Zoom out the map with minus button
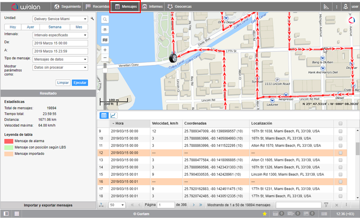Image resolution: width=360 pixels, height=218 pixels. coord(105,58)
